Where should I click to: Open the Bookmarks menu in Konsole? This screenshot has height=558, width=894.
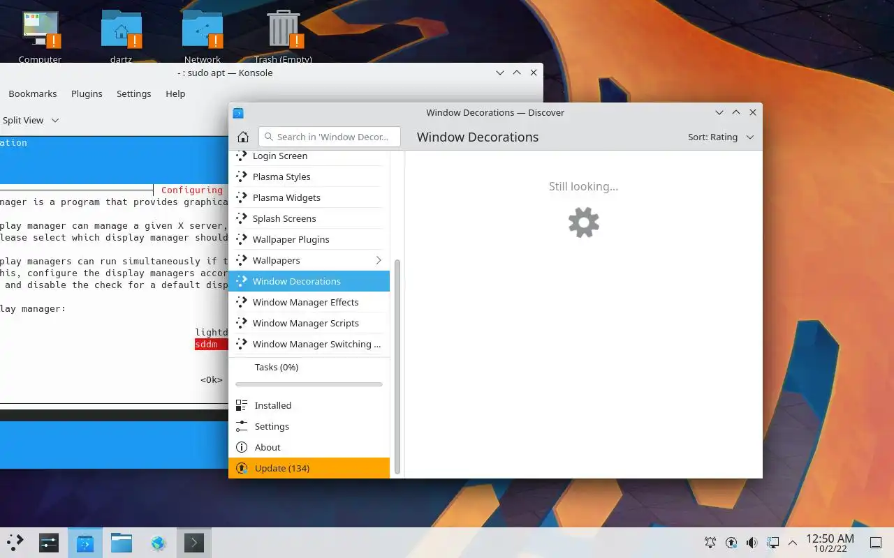click(x=33, y=93)
